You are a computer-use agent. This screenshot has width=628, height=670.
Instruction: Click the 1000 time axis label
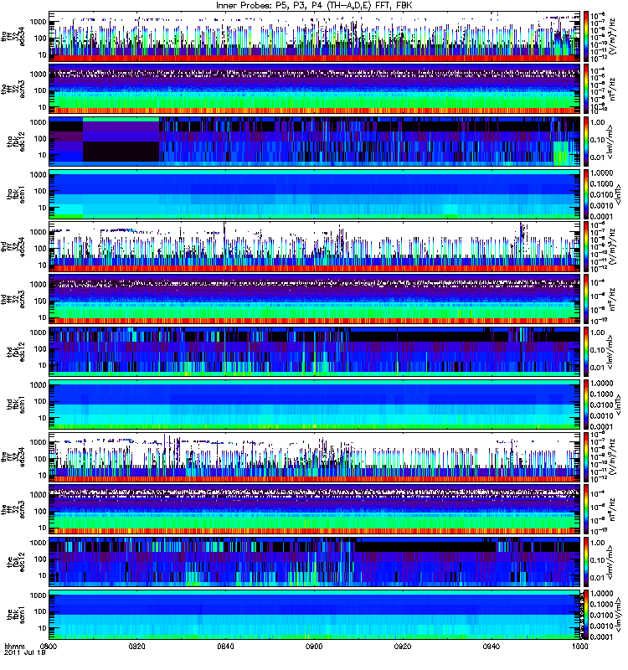(579, 646)
